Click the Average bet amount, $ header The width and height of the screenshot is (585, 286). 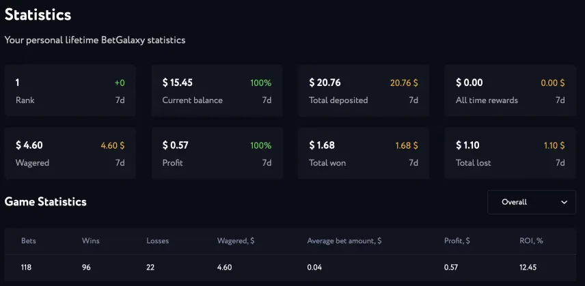point(344,241)
